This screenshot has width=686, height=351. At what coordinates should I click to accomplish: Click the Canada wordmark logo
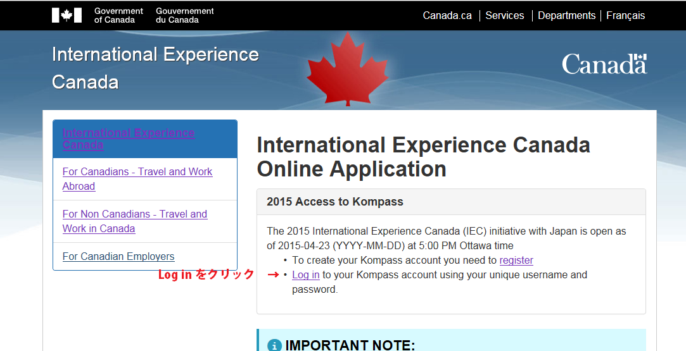pyautogui.click(x=604, y=64)
